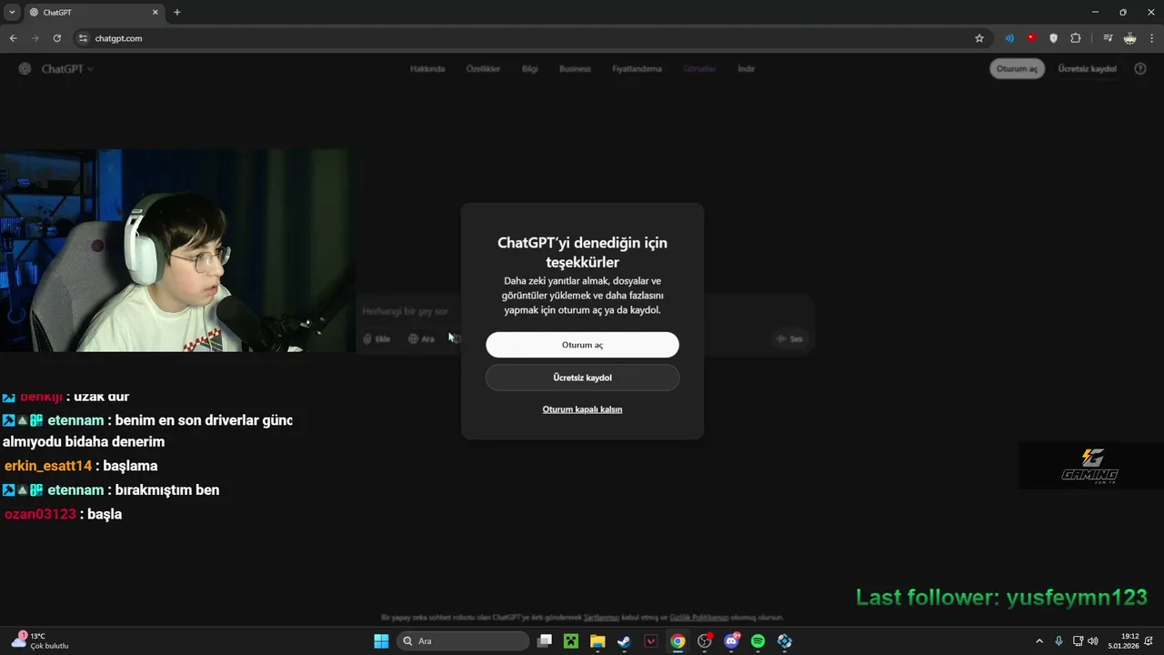
Task: Open File Explorer from the taskbar
Action: pos(597,641)
